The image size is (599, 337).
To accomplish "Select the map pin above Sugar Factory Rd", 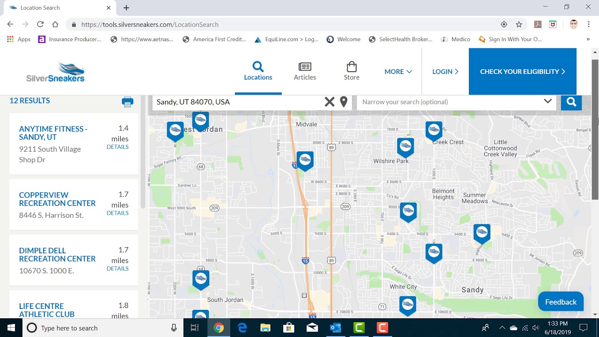I will click(x=175, y=131).
